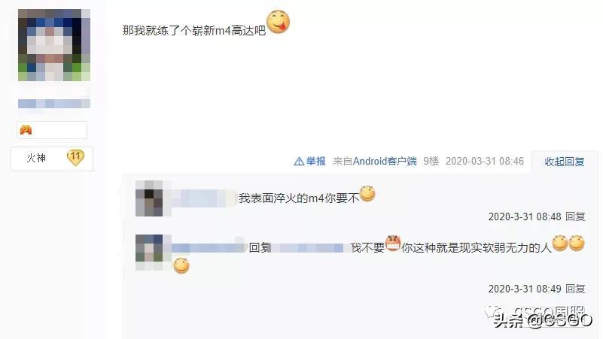Click the smiley emoji after 你要不
Screen dimensions: 603x339
coord(367,193)
